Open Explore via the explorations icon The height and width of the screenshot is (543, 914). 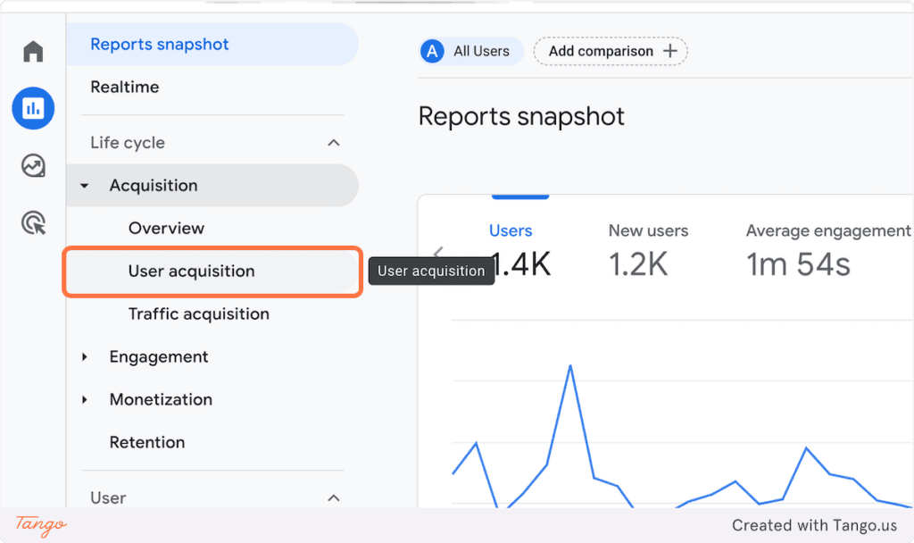click(x=33, y=165)
